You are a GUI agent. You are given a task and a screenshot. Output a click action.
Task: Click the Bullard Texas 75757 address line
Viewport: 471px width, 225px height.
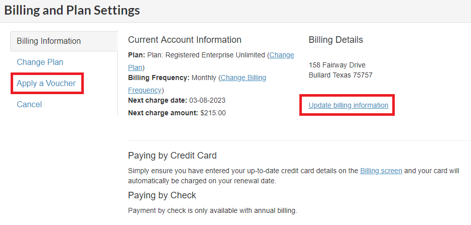pyautogui.click(x=340, y=75)
